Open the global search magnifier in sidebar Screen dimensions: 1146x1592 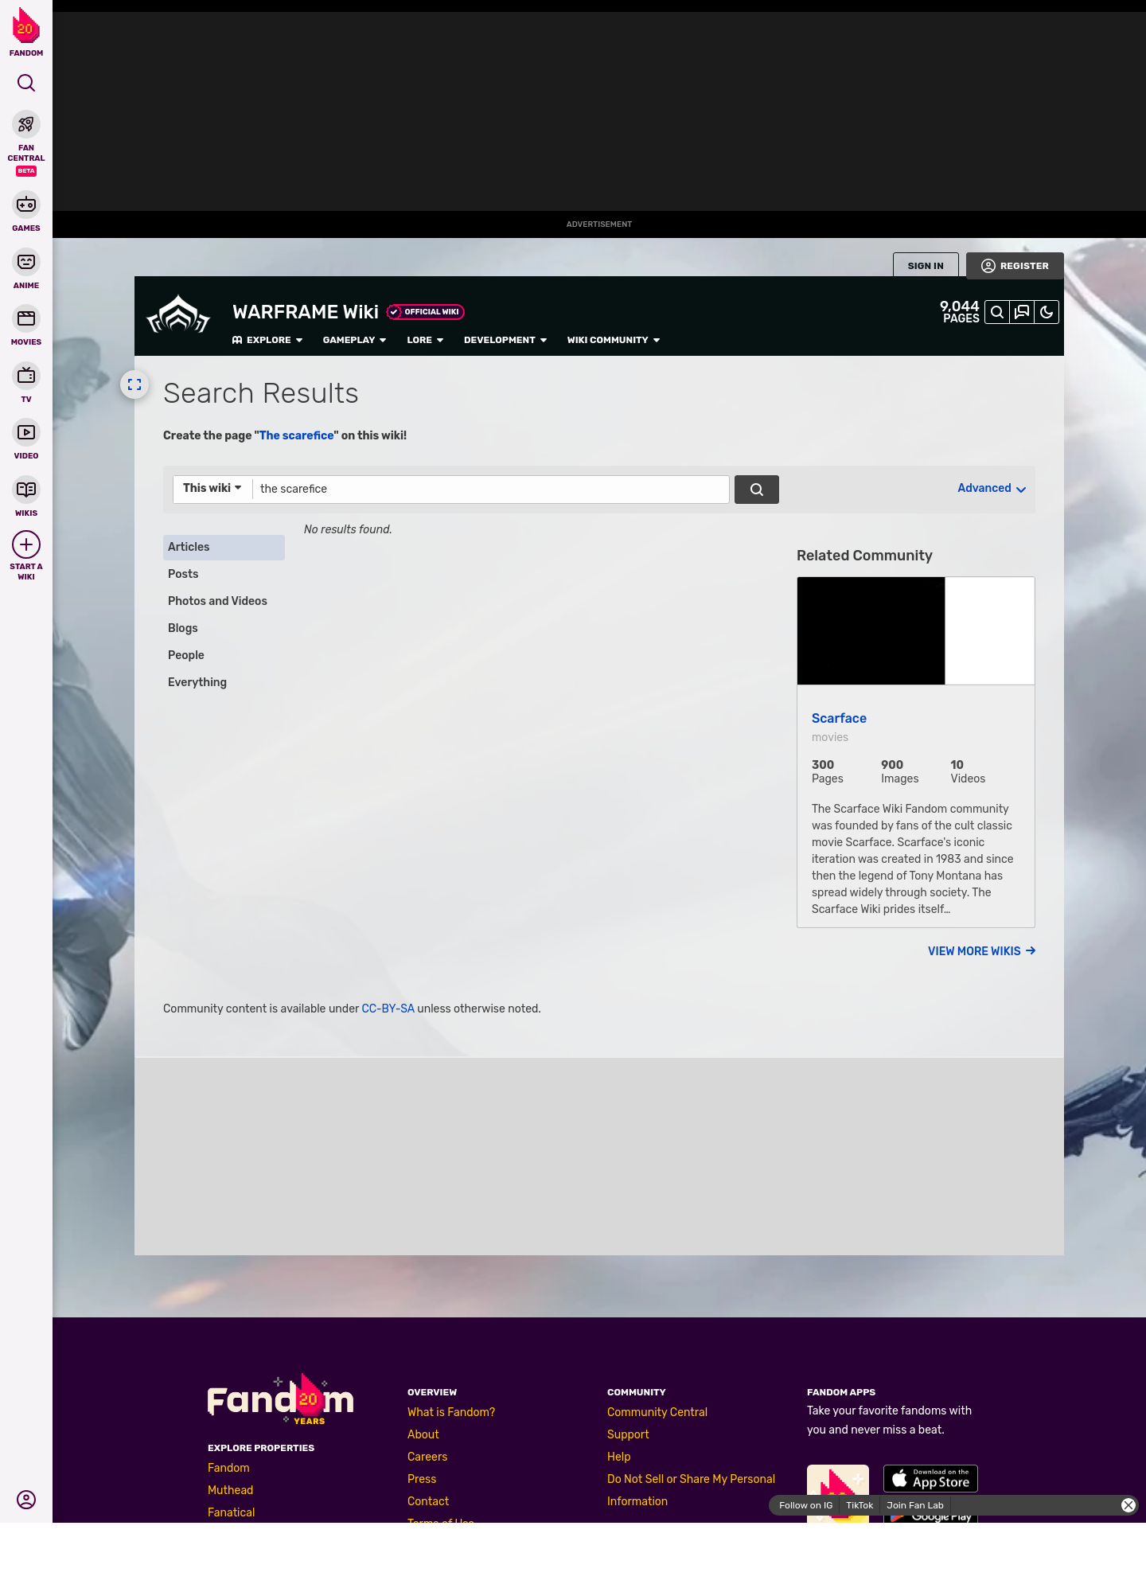tap(26, 83)
